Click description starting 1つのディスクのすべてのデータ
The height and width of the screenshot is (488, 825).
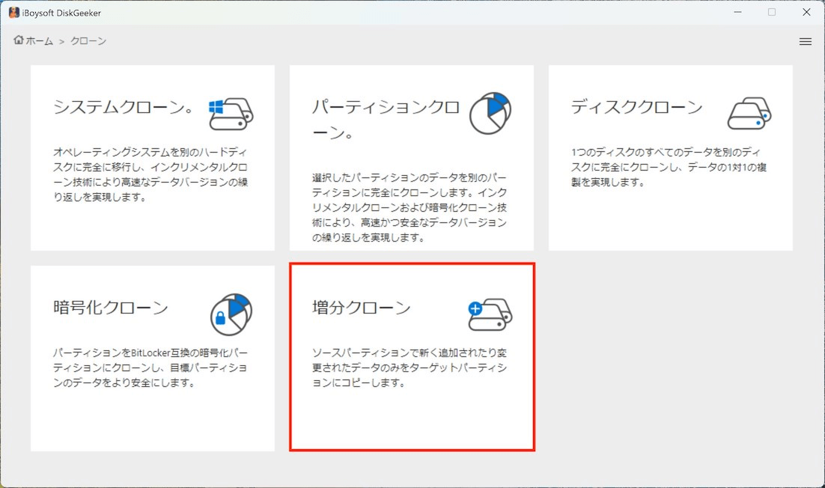coord(669,167)
